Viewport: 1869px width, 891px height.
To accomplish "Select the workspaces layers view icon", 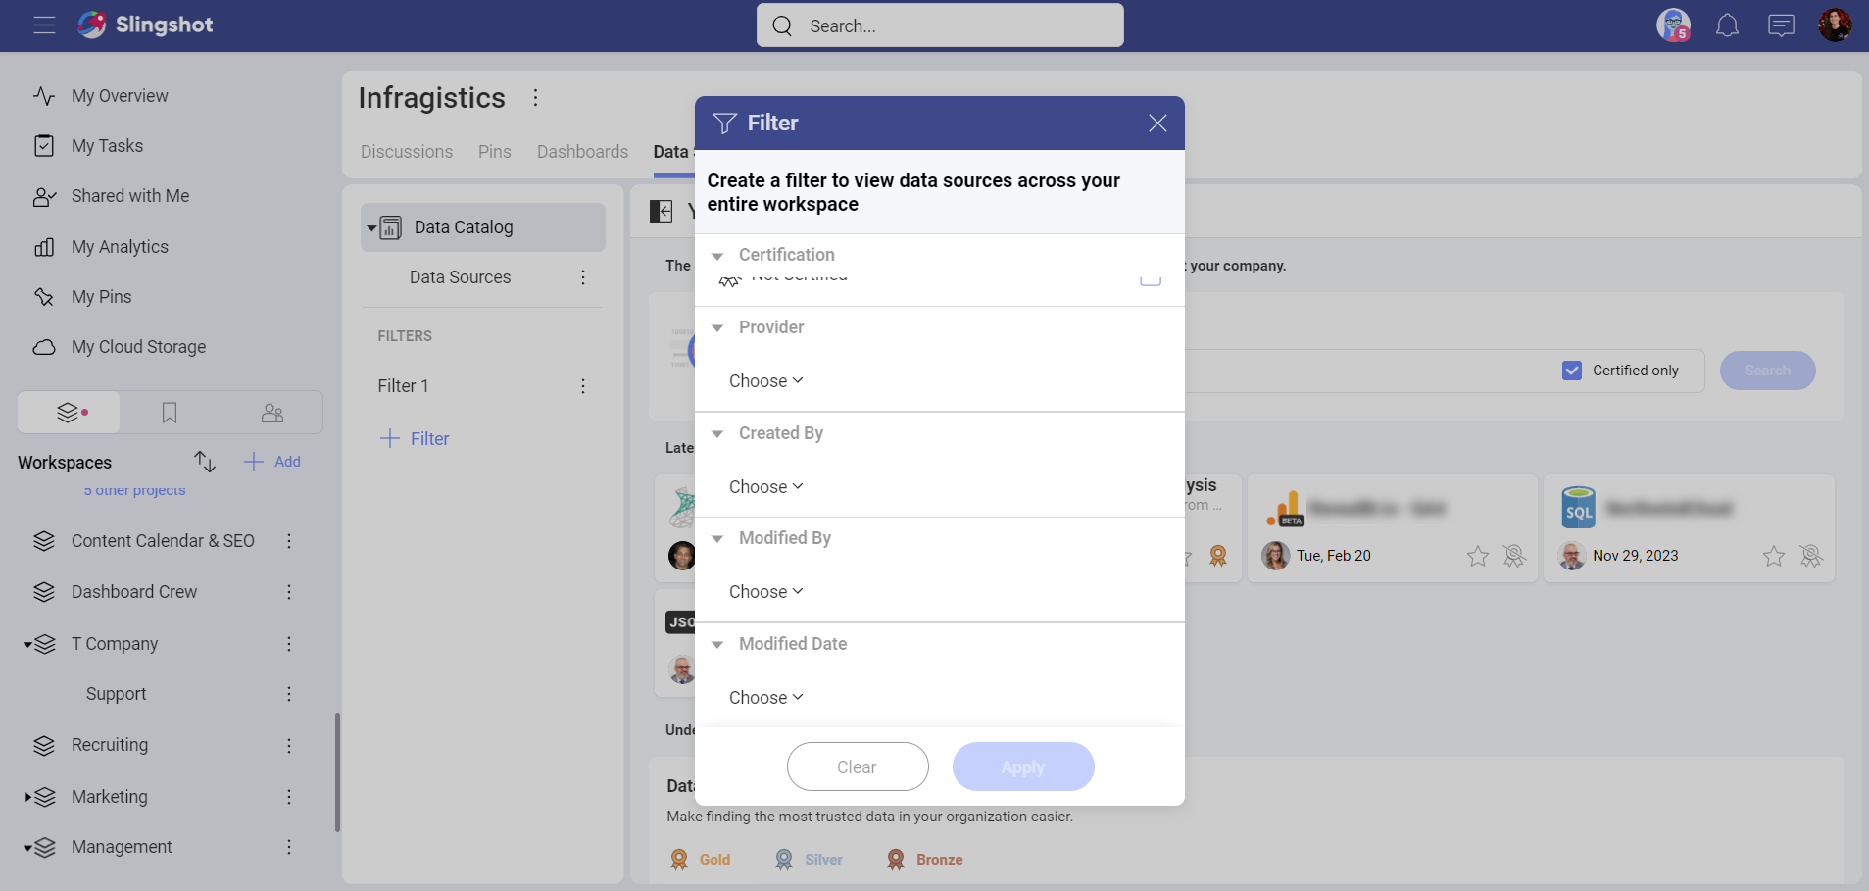I will click(69, 413).
